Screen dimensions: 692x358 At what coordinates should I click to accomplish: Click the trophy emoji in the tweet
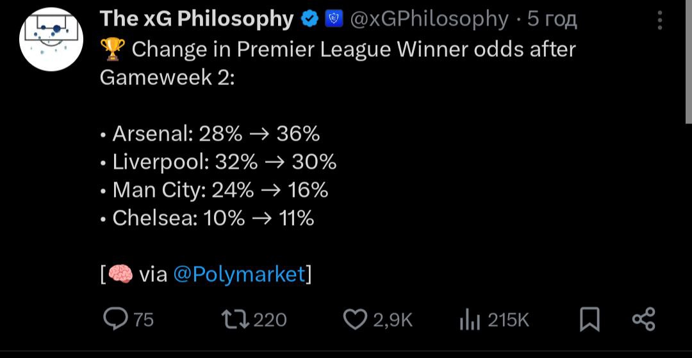[x=113, y=49]
